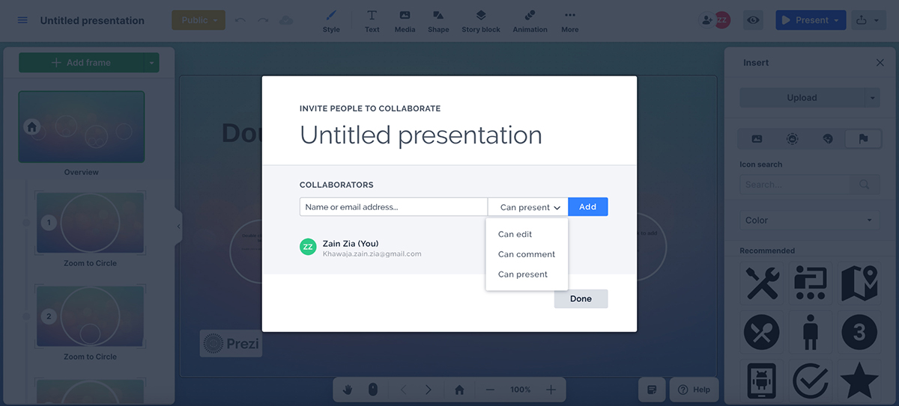Click the ZZ user avatar in header
The image size is (899, 406).
[x=722, y=20]
